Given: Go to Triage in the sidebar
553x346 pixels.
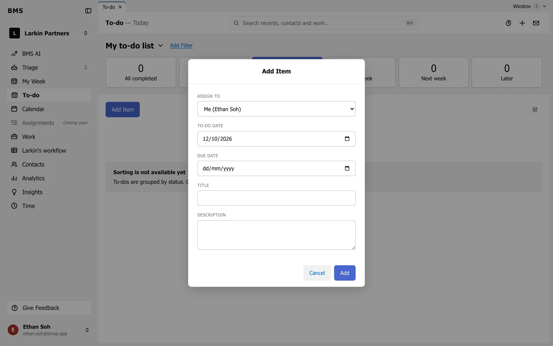Looking at the screenshot, I should click(x=49, y=68).
